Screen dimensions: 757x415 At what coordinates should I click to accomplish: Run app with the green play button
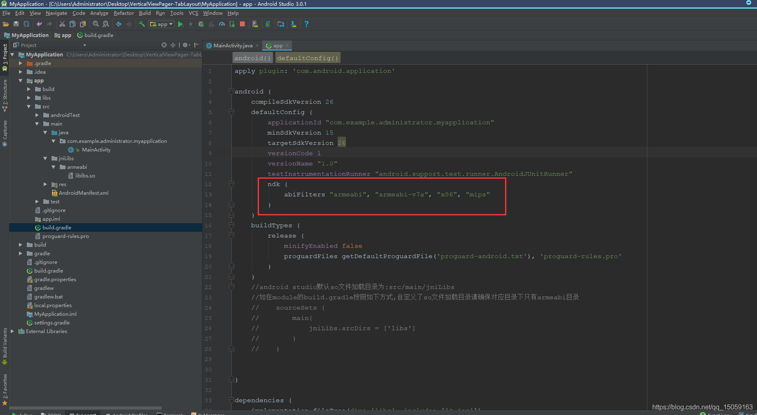[x=181, y=24]
